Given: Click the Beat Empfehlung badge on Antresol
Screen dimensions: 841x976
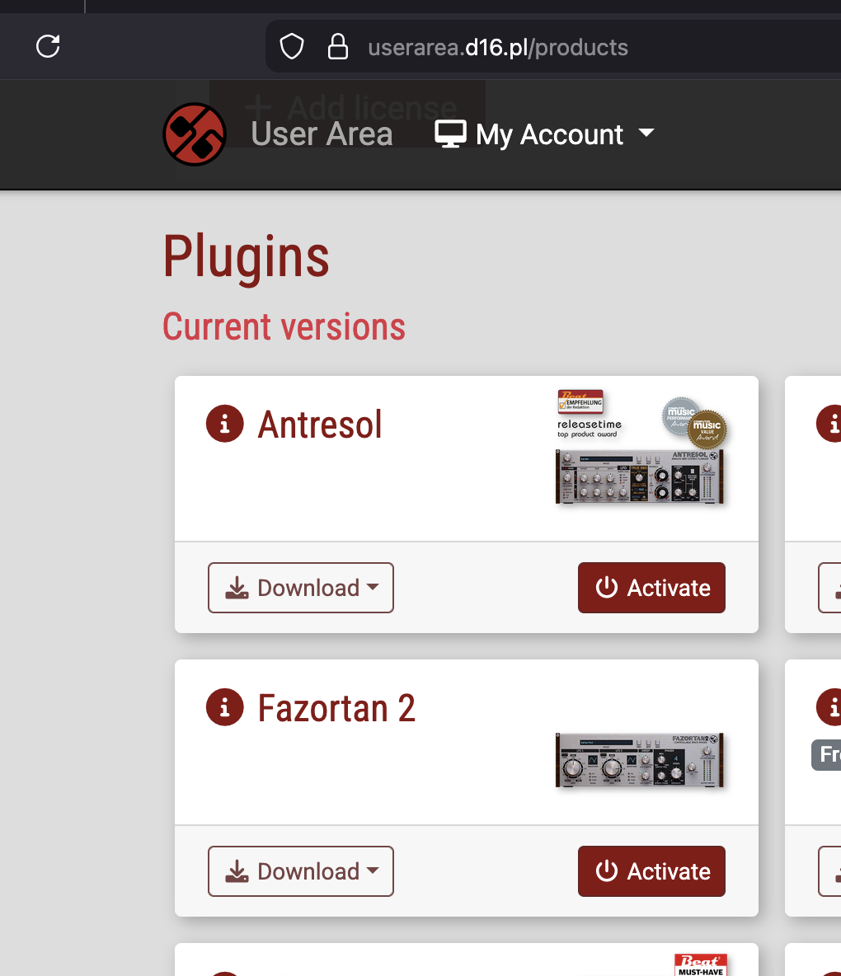Looking at the screenshot, I should 580,401.
